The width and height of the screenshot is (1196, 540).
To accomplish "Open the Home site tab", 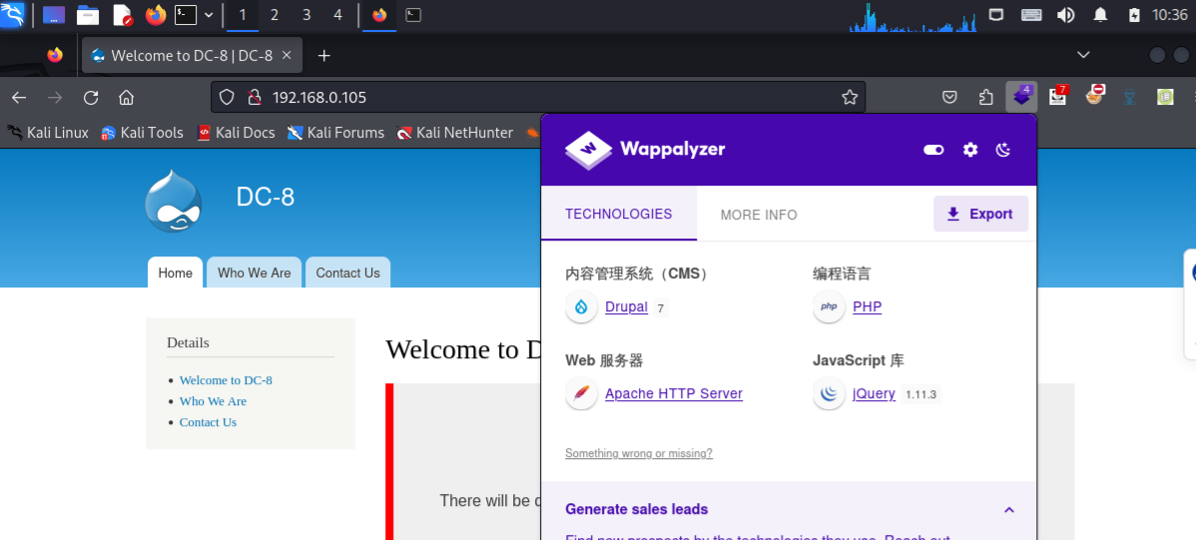I will (176, 273).
